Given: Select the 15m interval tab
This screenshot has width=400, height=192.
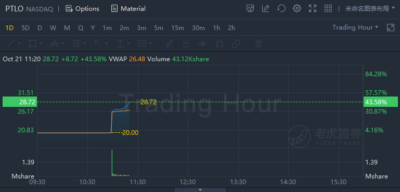Looking at the screenshot, I should tap(177, 28).
